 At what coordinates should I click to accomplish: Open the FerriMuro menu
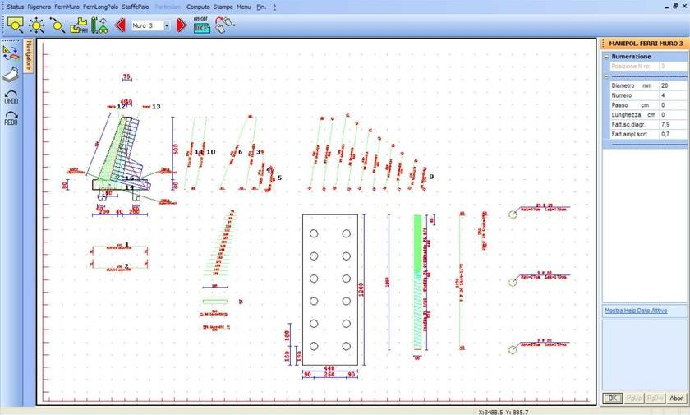67,6
